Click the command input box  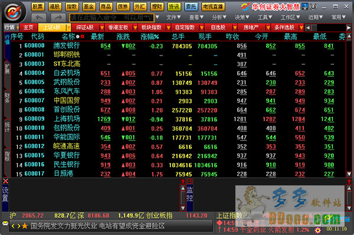(x=112, y=17)
